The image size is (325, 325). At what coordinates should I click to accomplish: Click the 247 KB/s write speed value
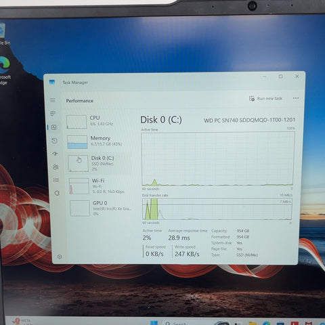[x=187, y=254]
